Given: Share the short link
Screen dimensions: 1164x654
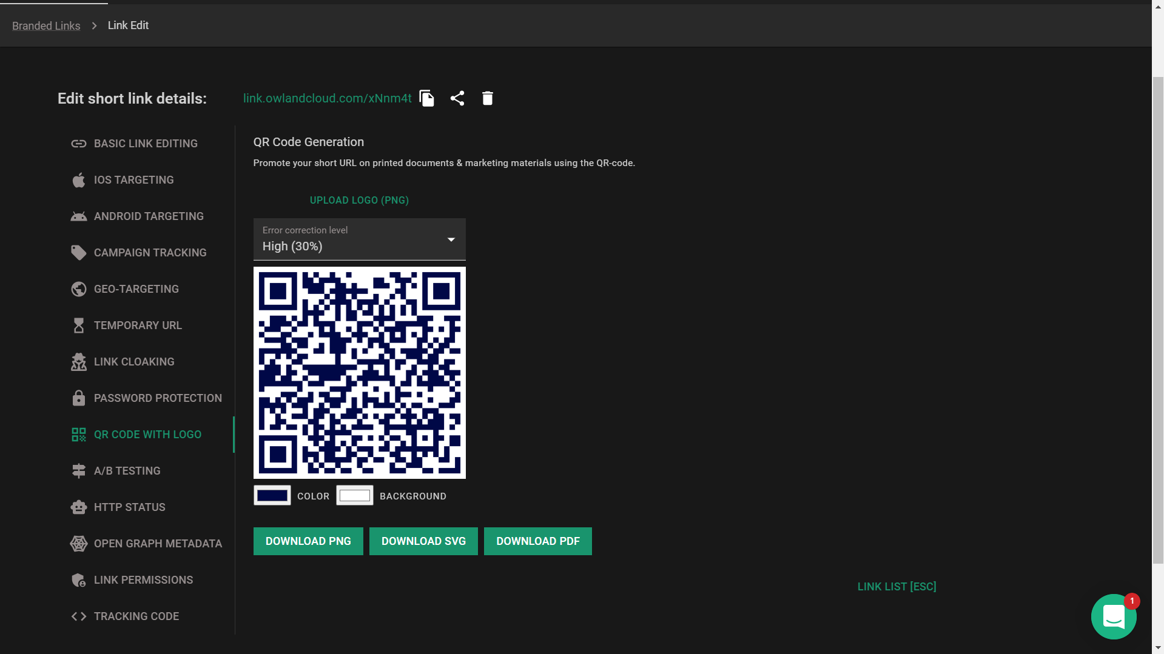Looking at the screenshot, I should [x=457, y=98].
